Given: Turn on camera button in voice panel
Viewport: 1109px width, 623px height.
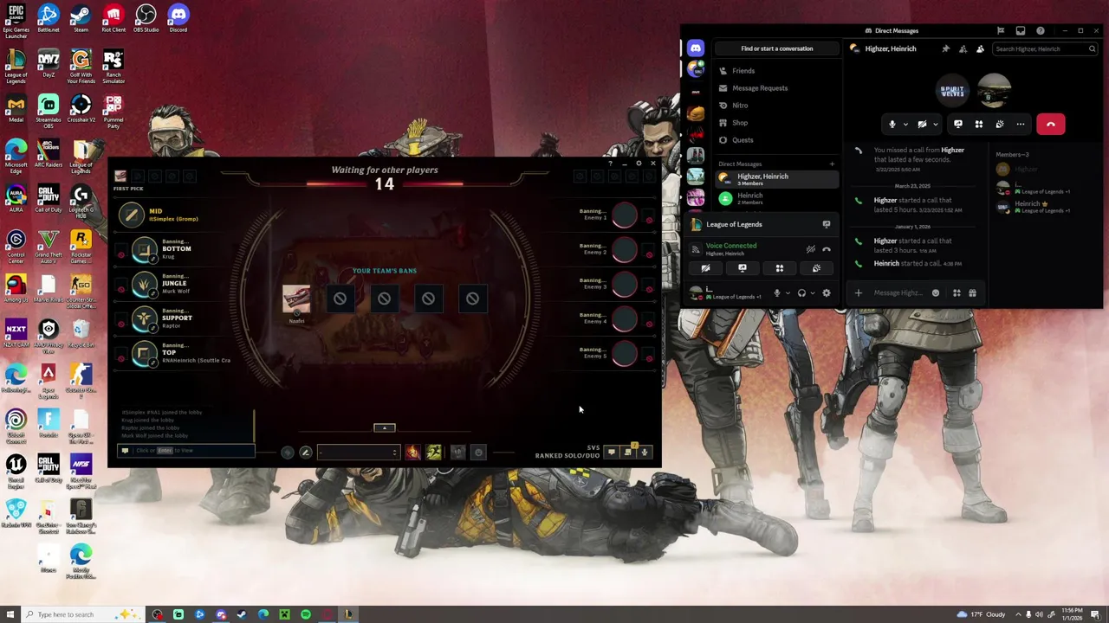Looking at the screenshot, I should [705, 268].
